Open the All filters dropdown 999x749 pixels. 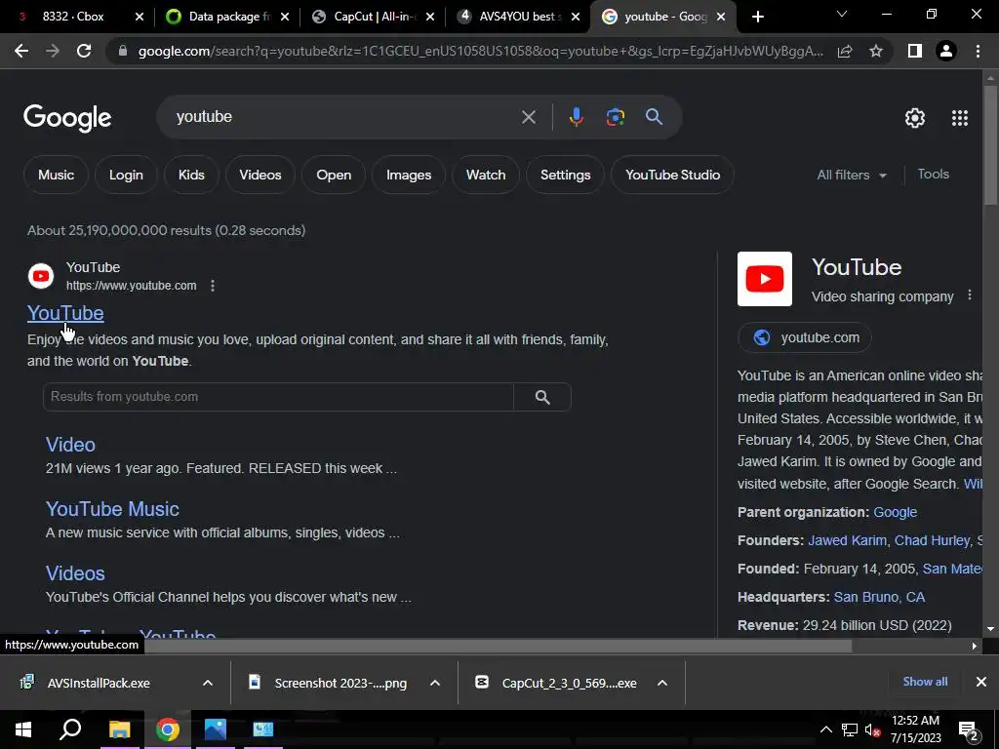(852, 176)
